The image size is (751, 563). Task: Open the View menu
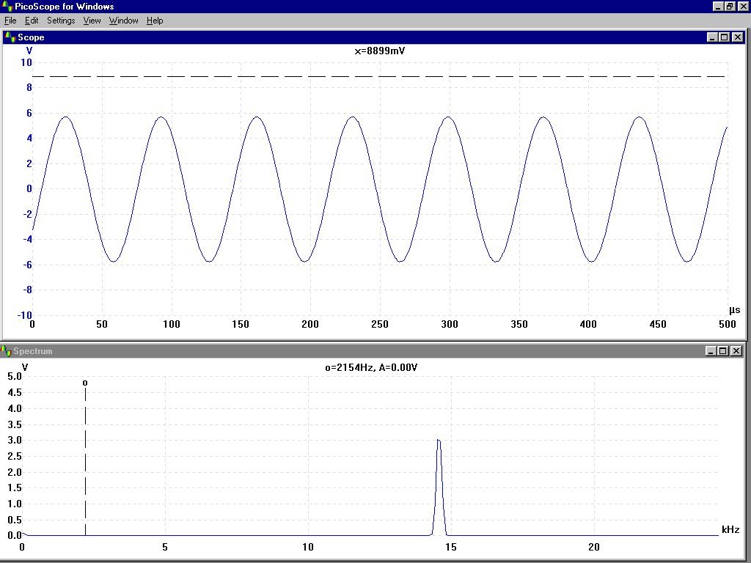click(x=92, y=21)
